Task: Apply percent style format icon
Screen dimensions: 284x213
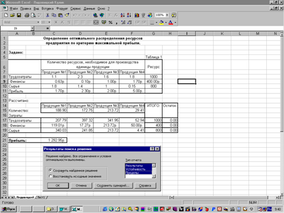Action: 111,22
